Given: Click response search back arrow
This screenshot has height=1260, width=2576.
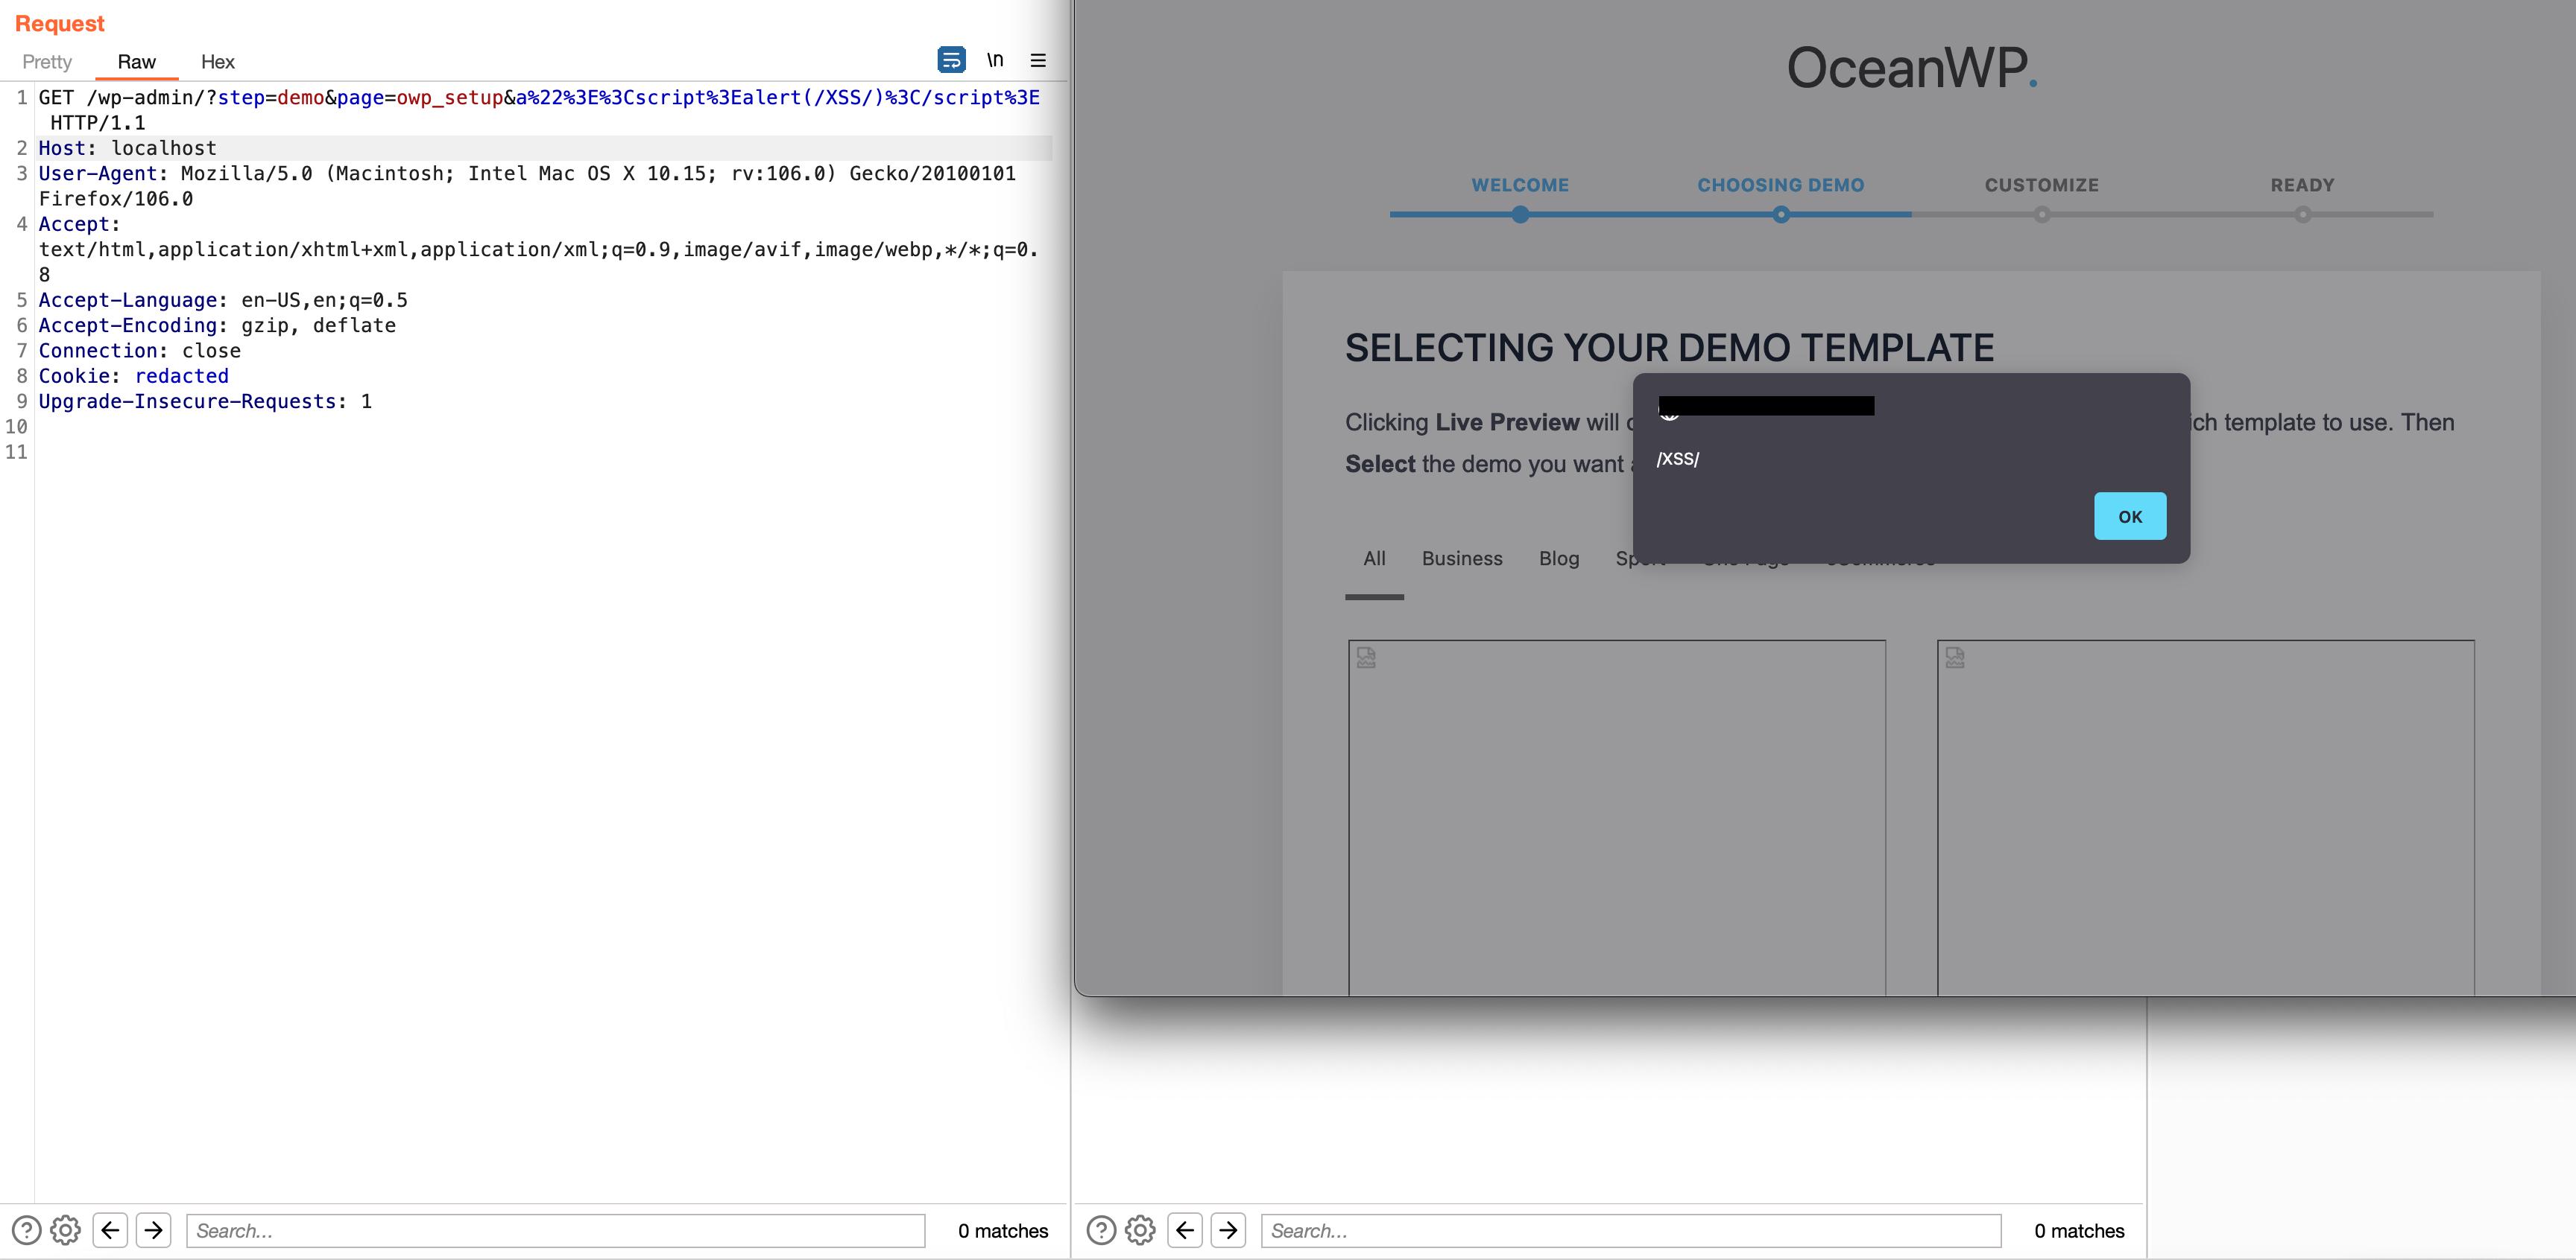Looking at the screenshot, I should point(1185,1230).
